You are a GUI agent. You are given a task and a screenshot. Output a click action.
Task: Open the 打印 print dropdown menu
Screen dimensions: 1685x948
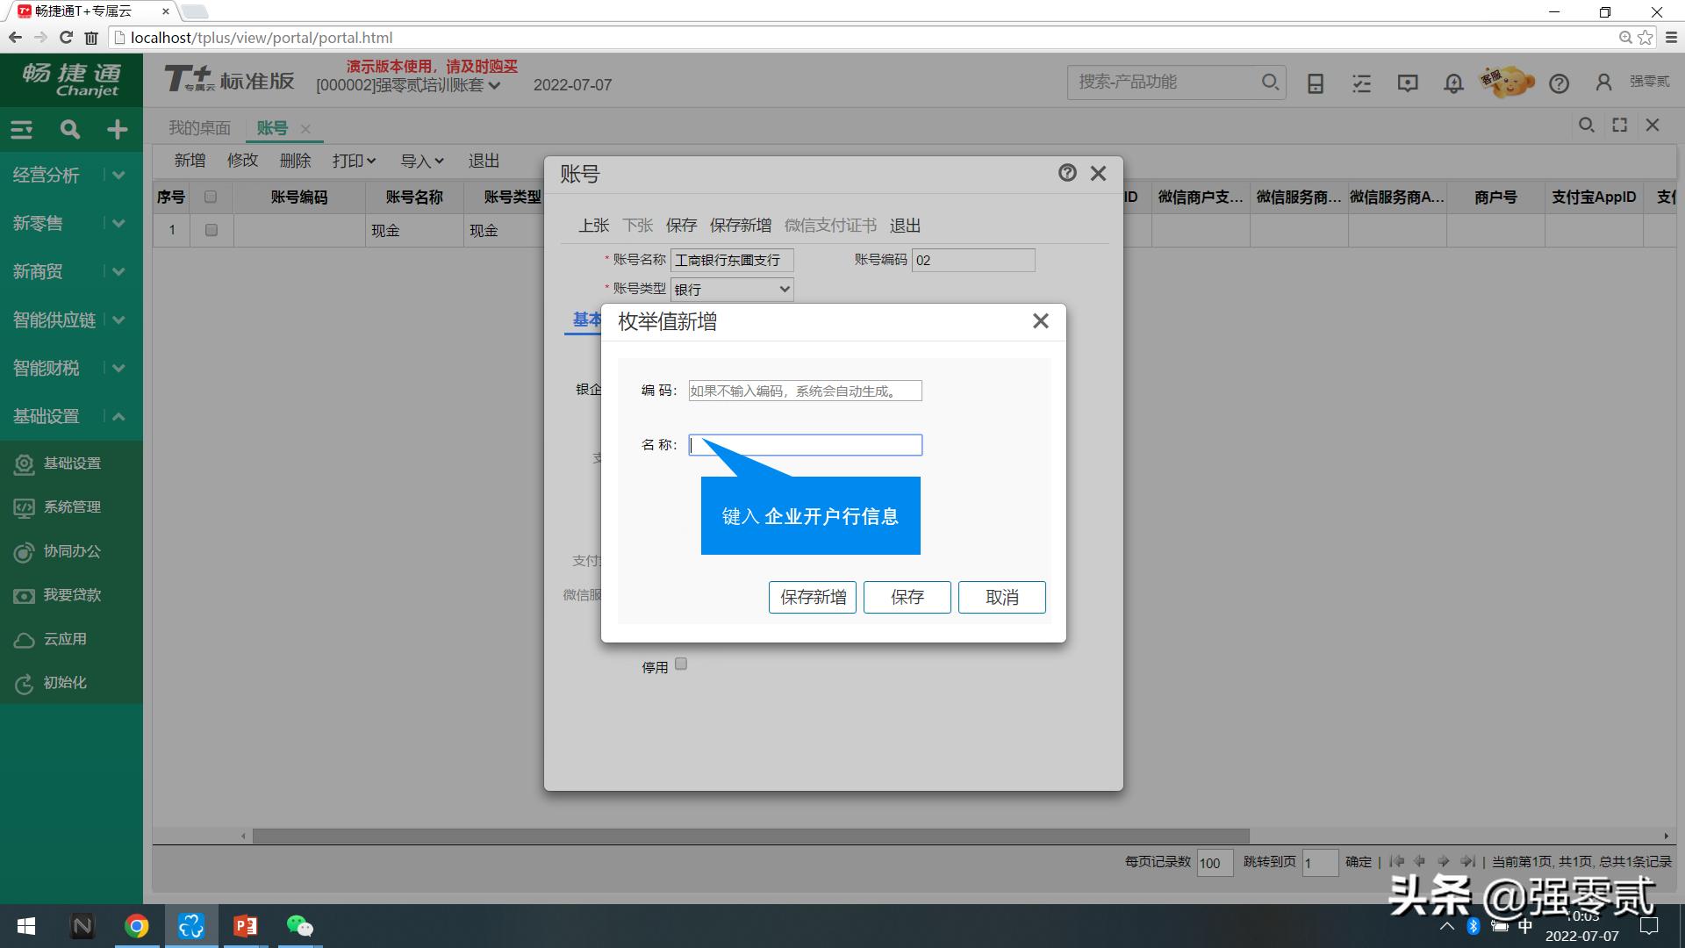point(353,161)
